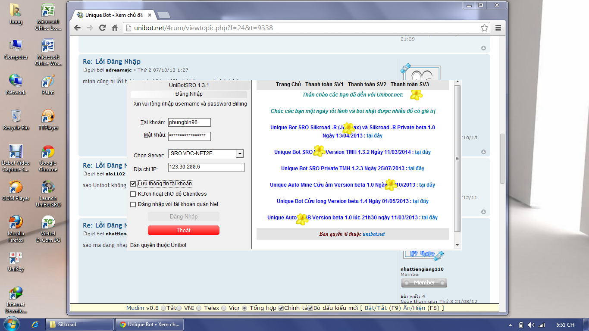Open Trang Chủ tab in bot panel

288,84
